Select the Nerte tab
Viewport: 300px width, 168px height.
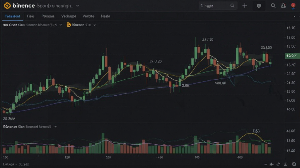(105, 16)
